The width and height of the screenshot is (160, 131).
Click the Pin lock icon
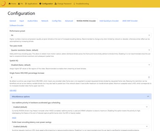[x=19, y=4]
